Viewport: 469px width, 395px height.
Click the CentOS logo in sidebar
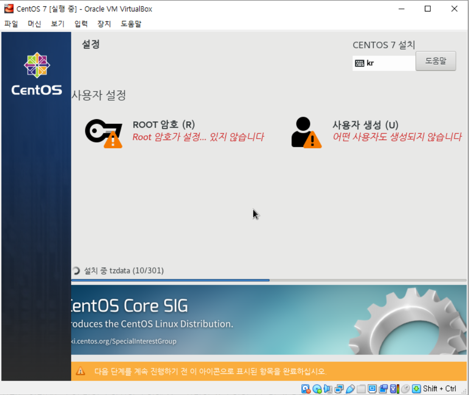pos(37,74)
